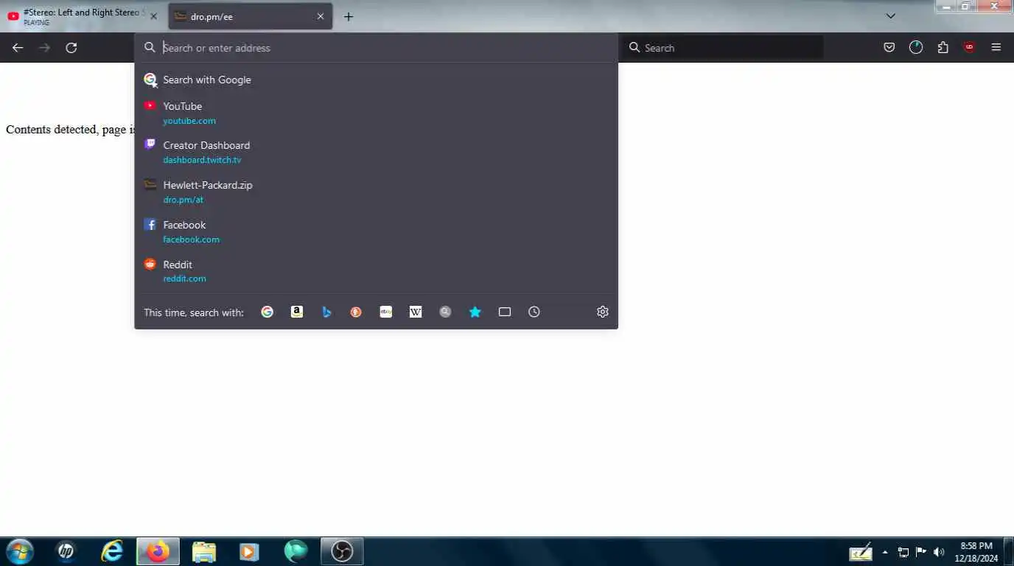This screenshot has width=1014, height=566.
Task: Search this time with Wikipedia
Action: click(x=416, y=312)
